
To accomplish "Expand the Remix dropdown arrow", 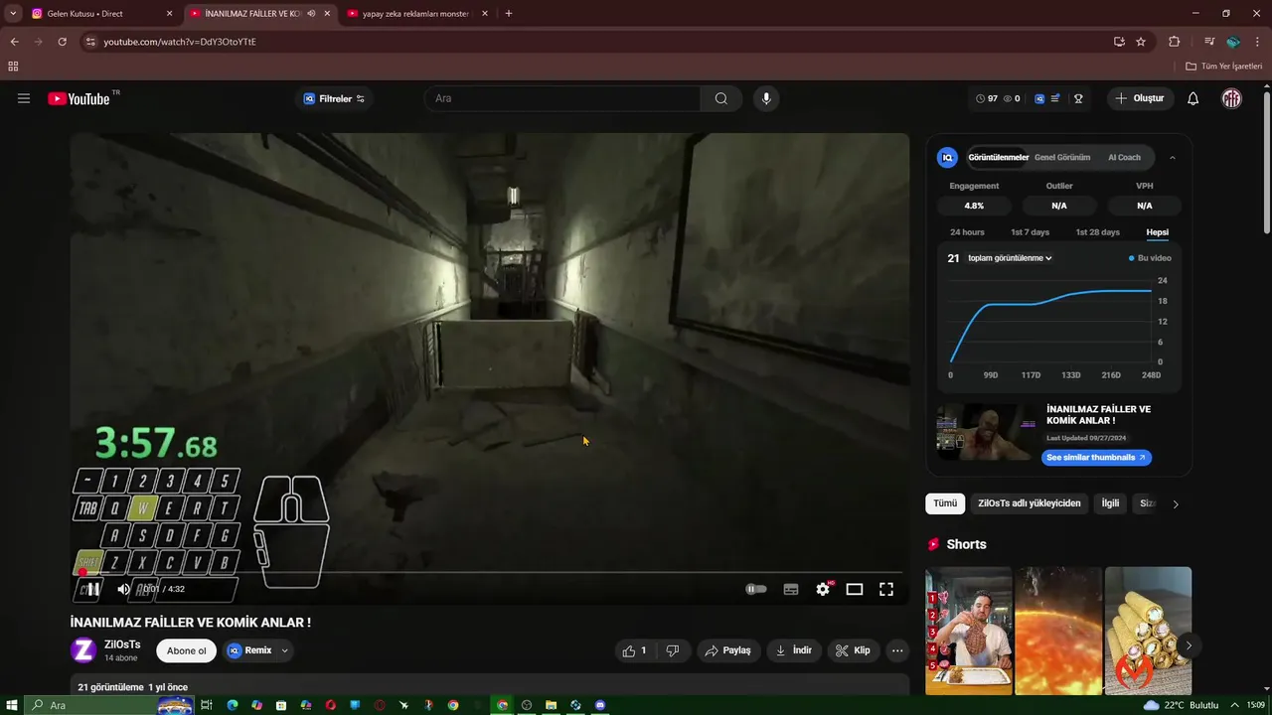I will (284, 650).
